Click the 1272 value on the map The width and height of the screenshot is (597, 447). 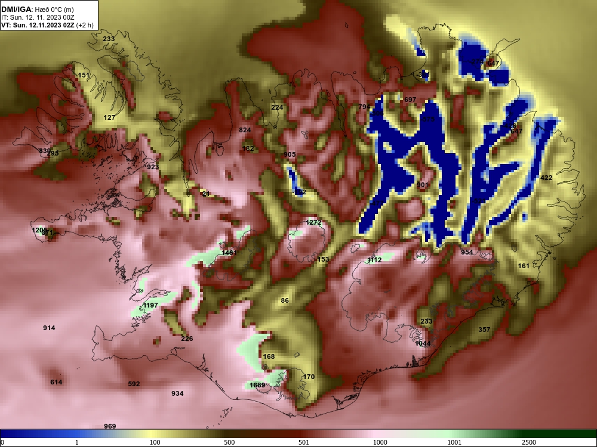click(313, 222)
